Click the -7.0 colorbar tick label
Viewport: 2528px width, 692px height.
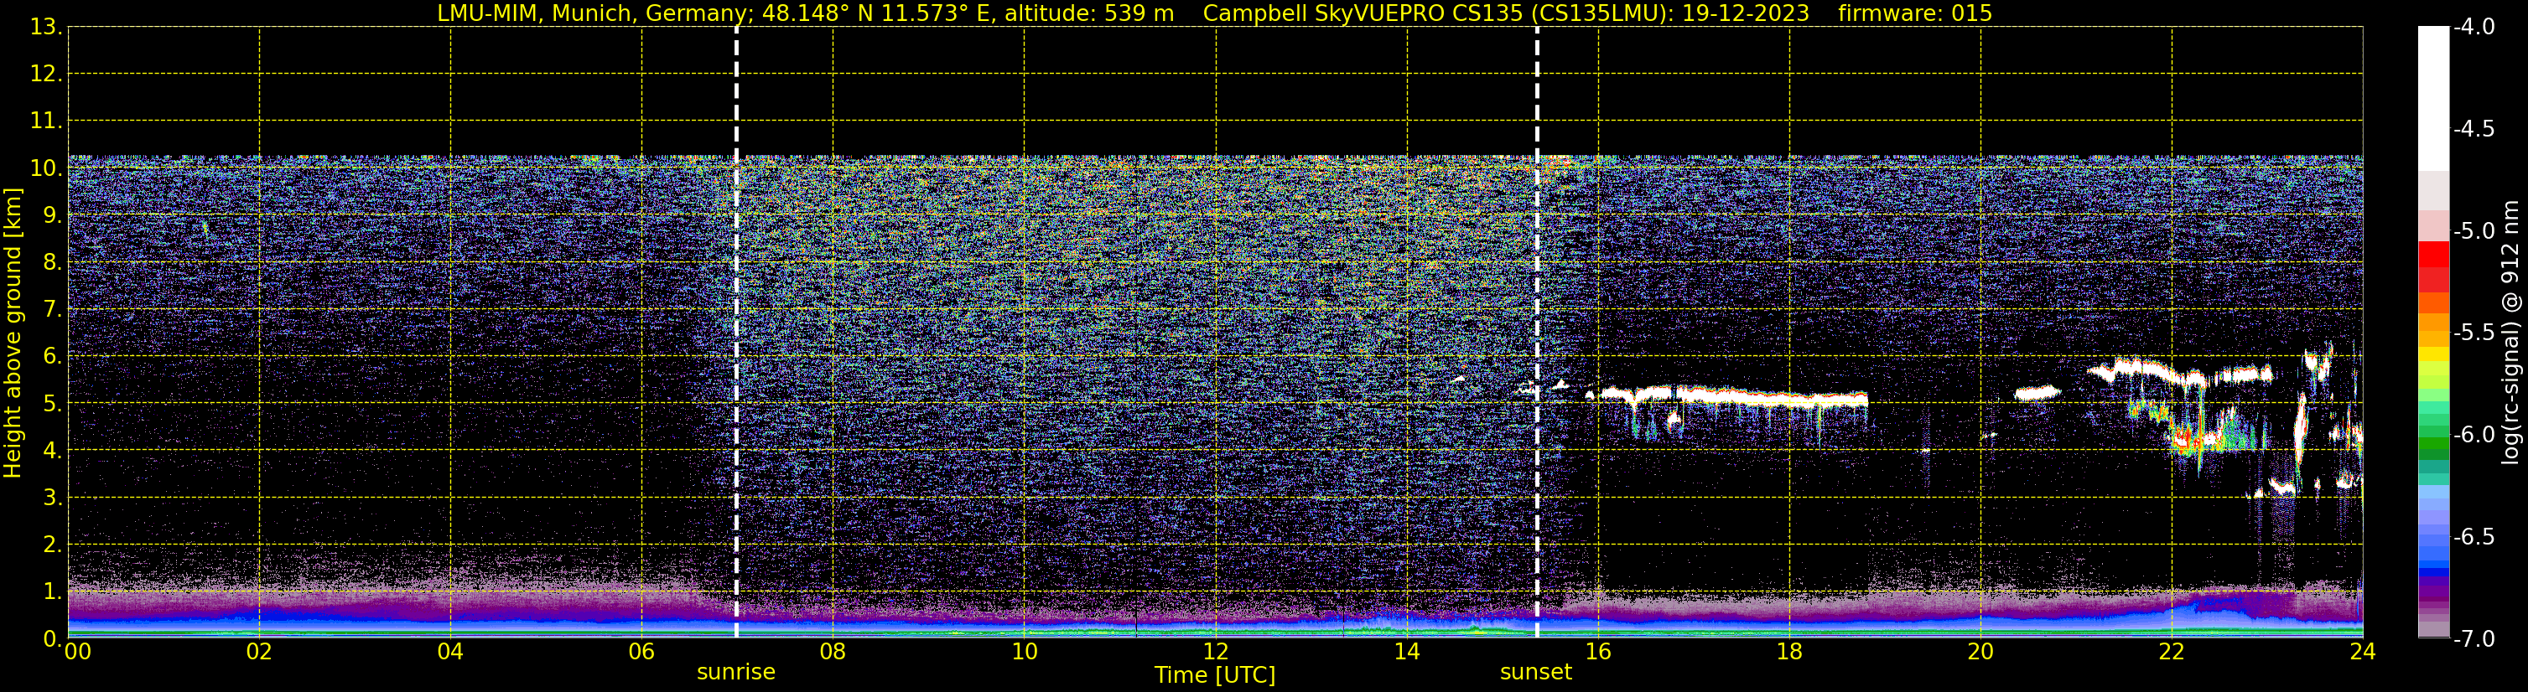(x=2474, y=638)
